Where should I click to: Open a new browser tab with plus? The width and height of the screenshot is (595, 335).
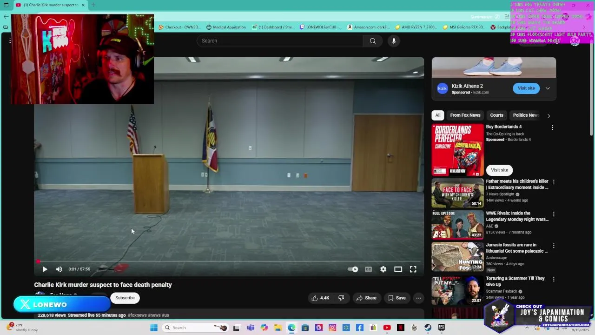coord(93,5)
